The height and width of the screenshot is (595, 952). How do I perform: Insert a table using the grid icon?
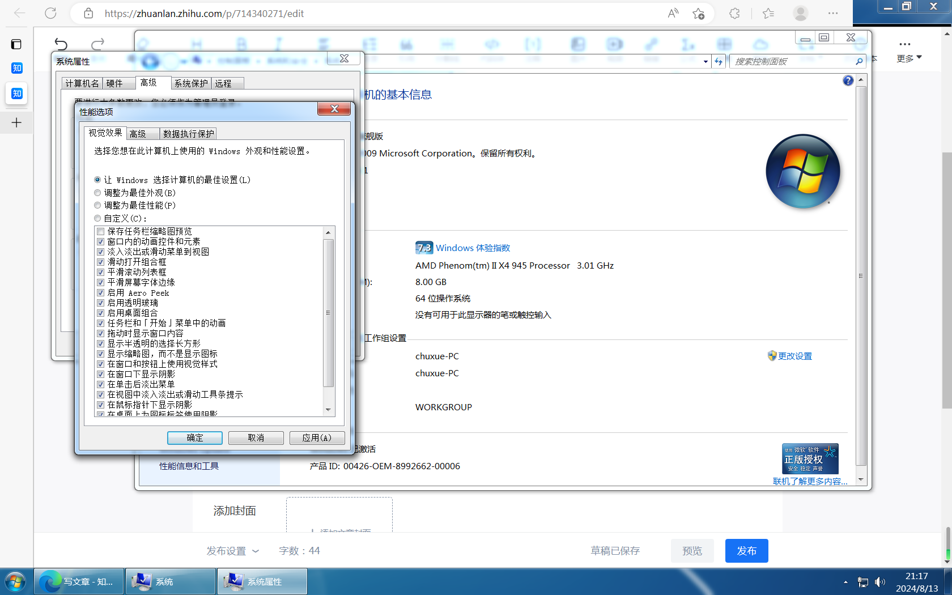(724, 45)
